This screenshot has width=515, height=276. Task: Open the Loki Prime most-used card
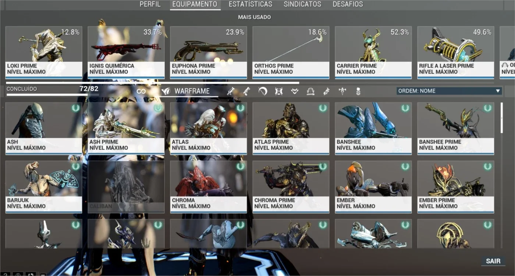[44, 52]
